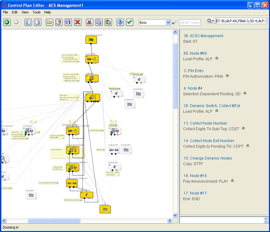Select the Change Dynamic Nodes copy node
This screenshot has height=232, width=270.
(72, 183)
